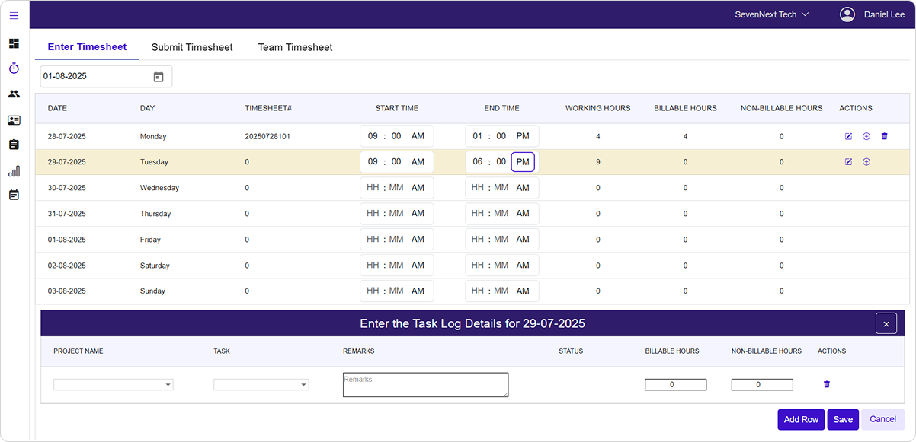Viewport: 916px width, 442px height.
Task: Open the team people icon in sidebar
Action: [x=14, y=94]
